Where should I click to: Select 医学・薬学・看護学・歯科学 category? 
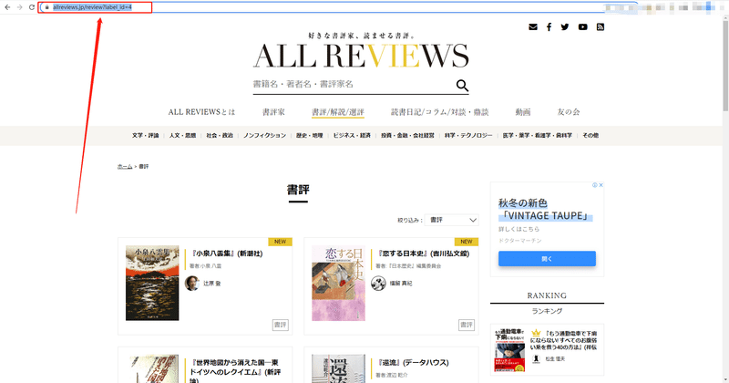point(537,136)
